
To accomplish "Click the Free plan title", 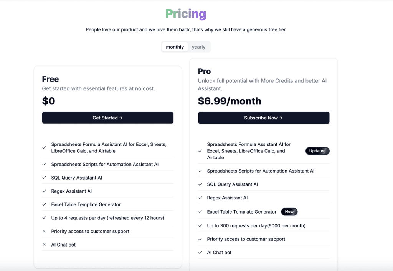I will [50, 79].
